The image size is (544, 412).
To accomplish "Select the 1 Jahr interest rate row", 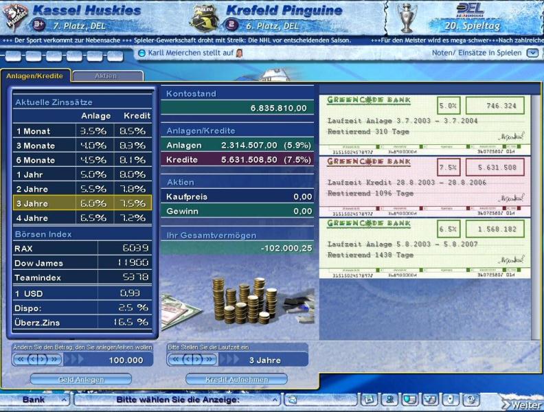I will coord(82,174).
